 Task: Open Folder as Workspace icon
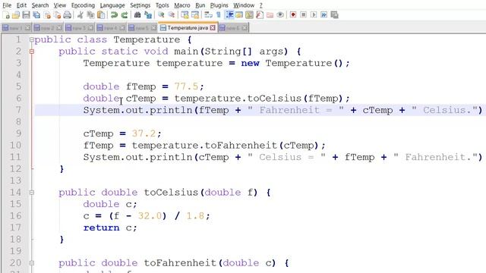coord(270,15)
